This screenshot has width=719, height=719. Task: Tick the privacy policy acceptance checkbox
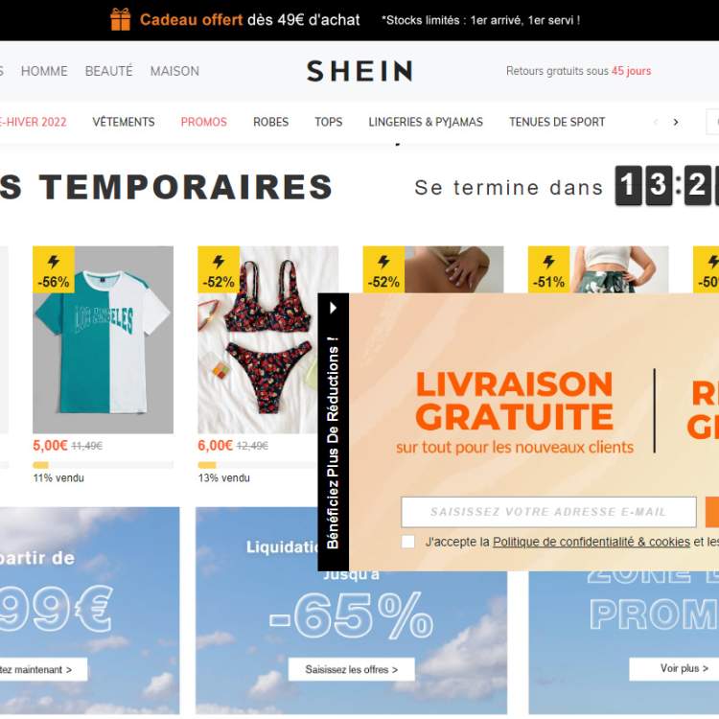coord(408,542)
